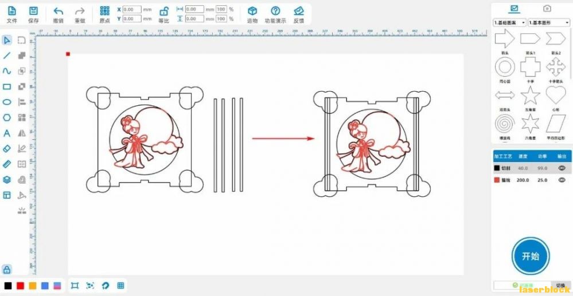
Task: Click the 重做 (Redo) arrow
Action: coord(80,11)
